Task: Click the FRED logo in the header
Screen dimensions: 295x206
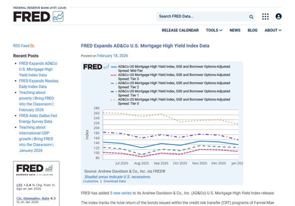Action: [38, 16]
